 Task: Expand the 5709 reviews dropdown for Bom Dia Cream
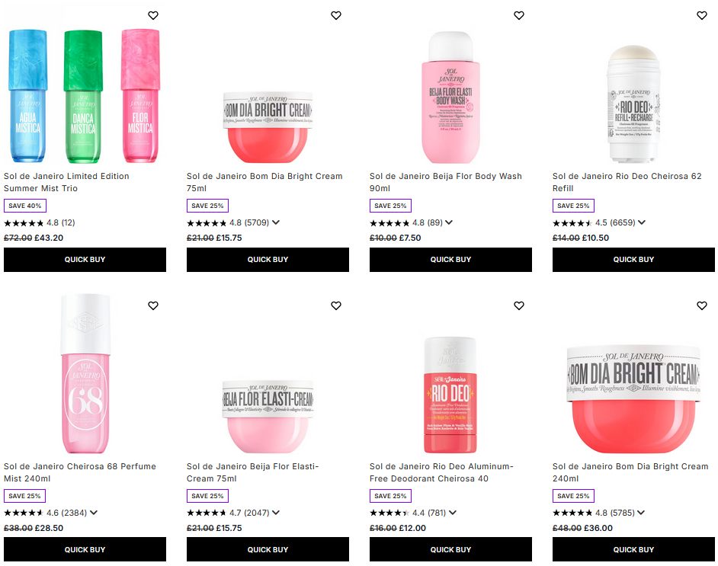277,222
